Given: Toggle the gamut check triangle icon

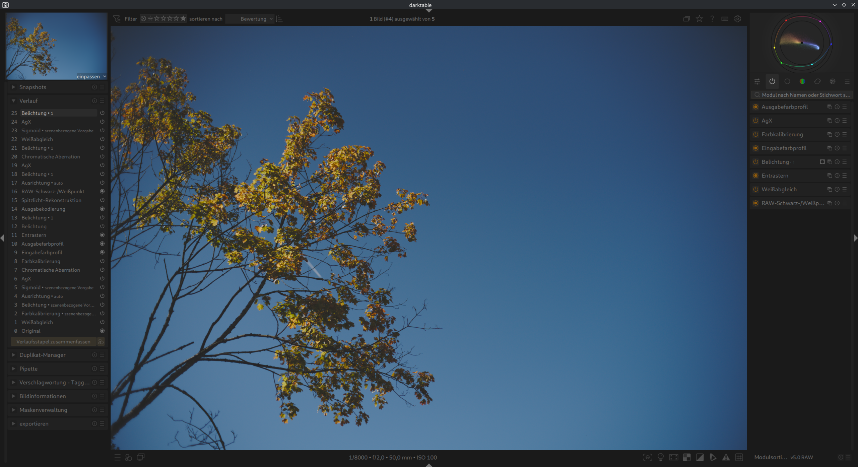Looking at the screenshot, I should tap(726, 457).
